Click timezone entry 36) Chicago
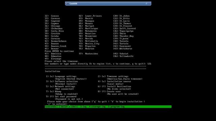 pyautogui.click(x=52, y=26)
